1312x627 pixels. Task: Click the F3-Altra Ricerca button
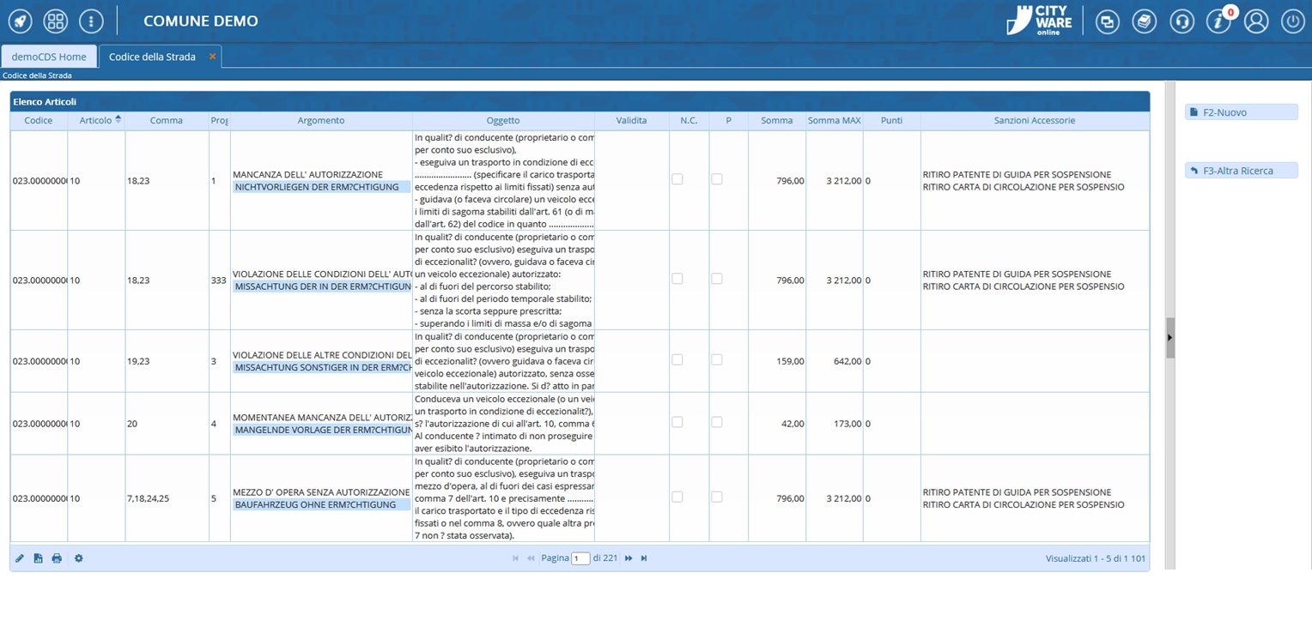click(1241, 171)
